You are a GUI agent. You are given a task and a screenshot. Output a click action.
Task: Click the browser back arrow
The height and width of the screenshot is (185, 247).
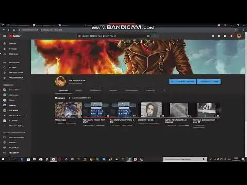(3, 30)
